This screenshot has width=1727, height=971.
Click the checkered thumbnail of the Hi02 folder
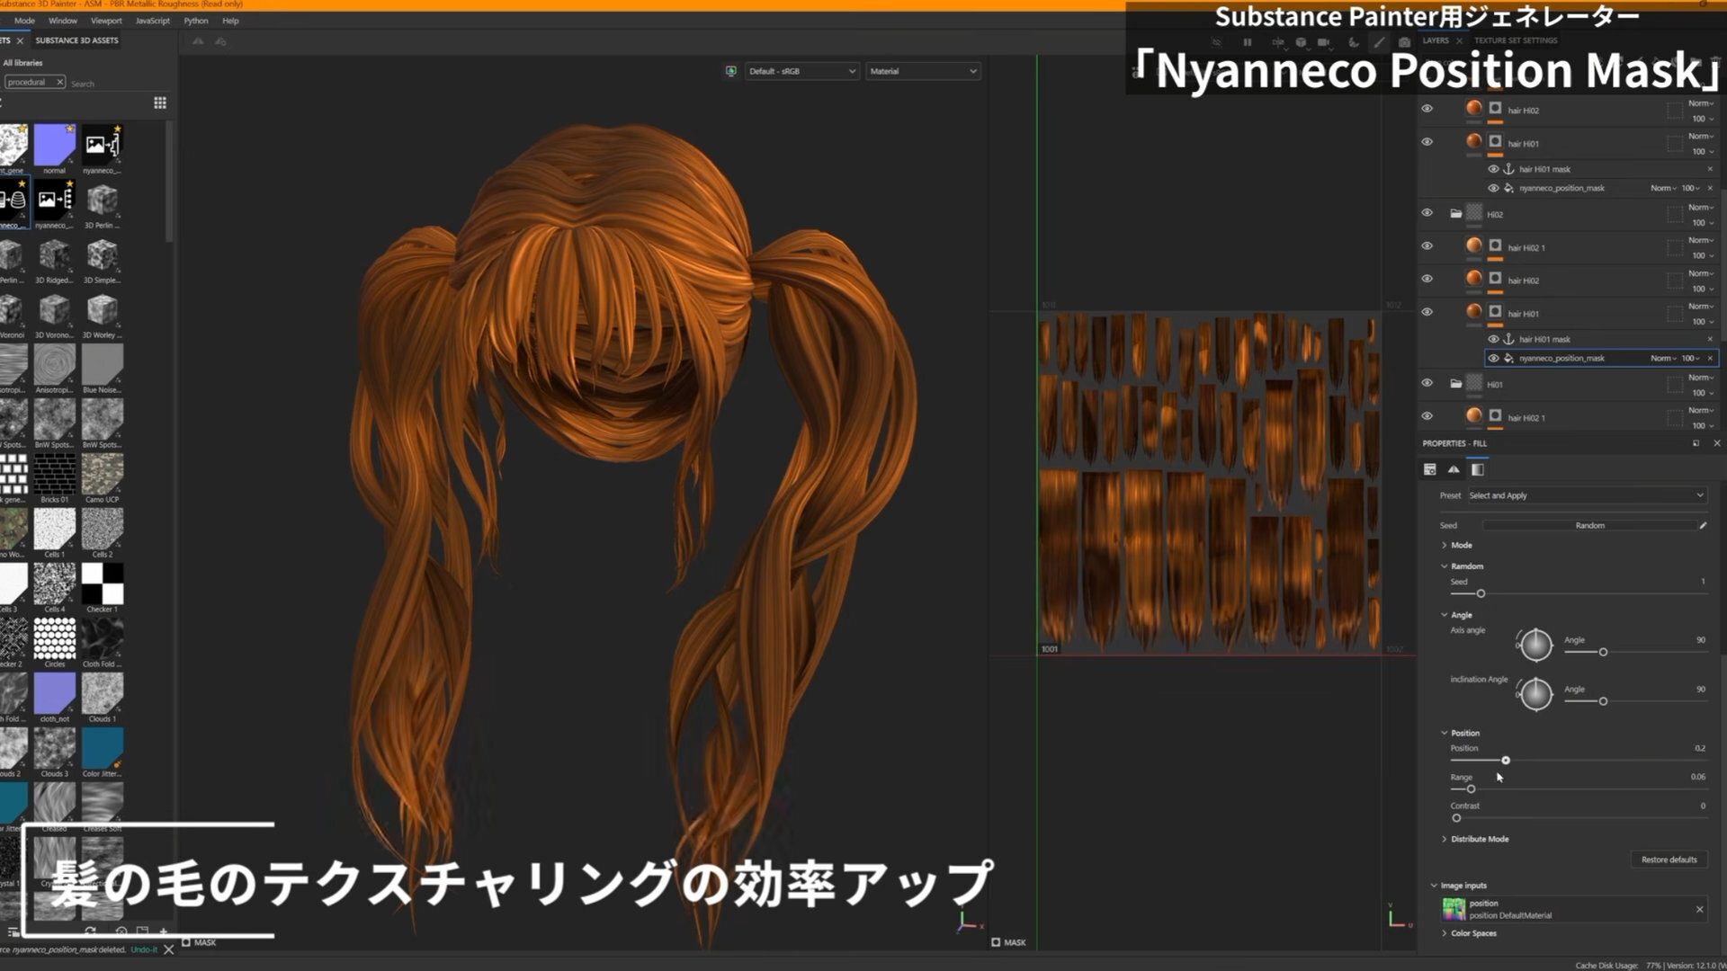tap(1474, 213)
